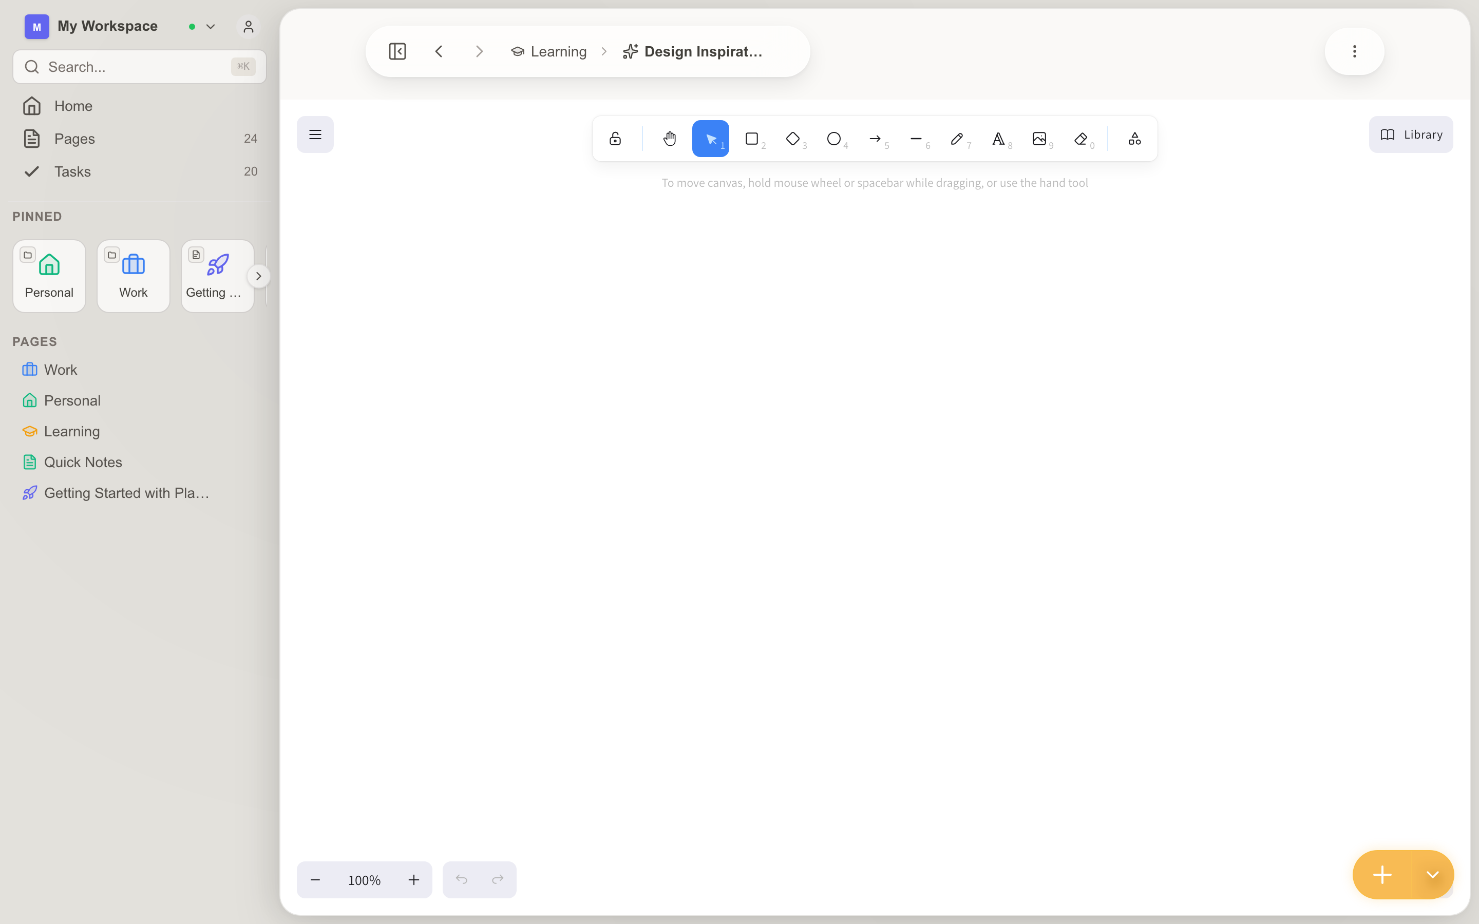Open Pages in the sidebar

[x=74, y=139]
